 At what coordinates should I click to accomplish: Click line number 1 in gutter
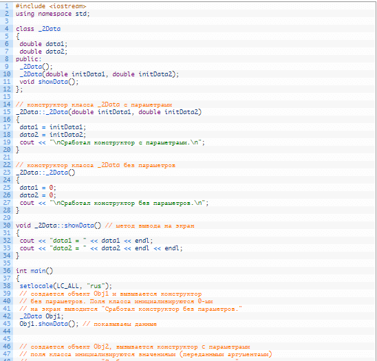7,6
